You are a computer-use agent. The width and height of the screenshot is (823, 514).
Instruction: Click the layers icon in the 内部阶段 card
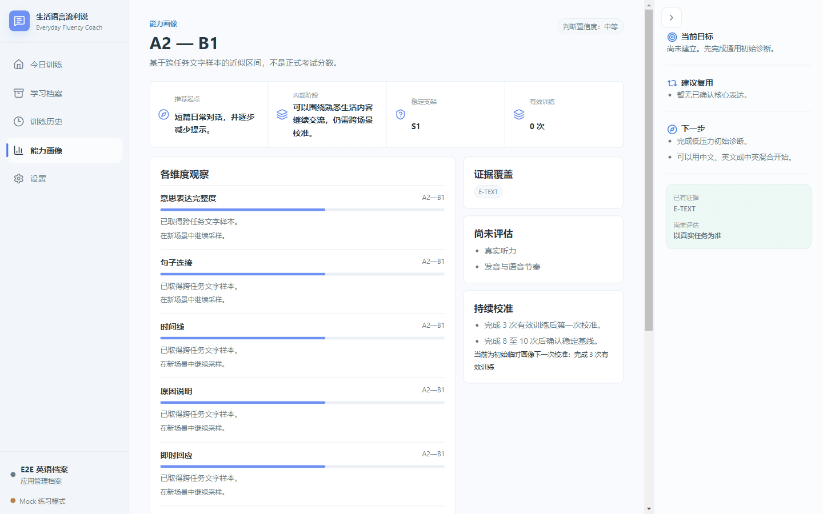[x=282, y=114]
